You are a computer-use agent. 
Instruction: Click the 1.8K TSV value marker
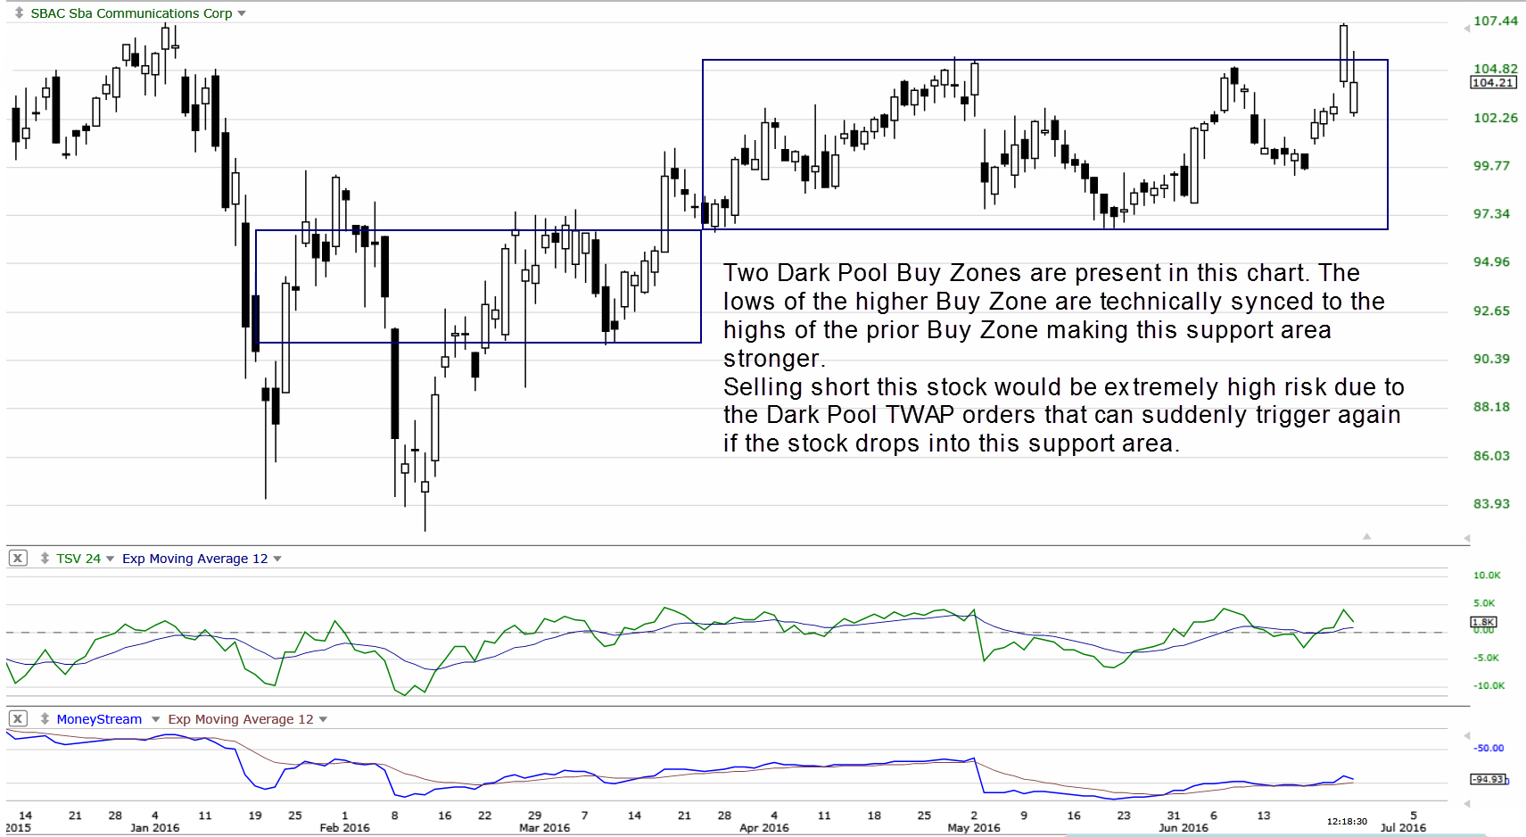[x=1483, y=622]
